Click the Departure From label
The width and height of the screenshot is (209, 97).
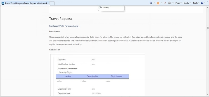64,89
